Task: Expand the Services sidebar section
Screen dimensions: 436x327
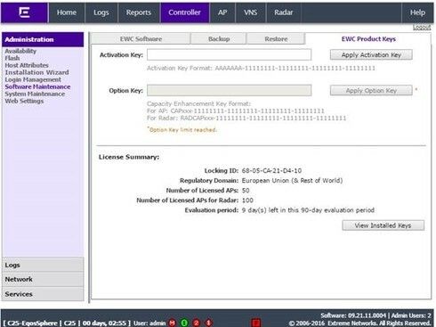Action: 43,294
